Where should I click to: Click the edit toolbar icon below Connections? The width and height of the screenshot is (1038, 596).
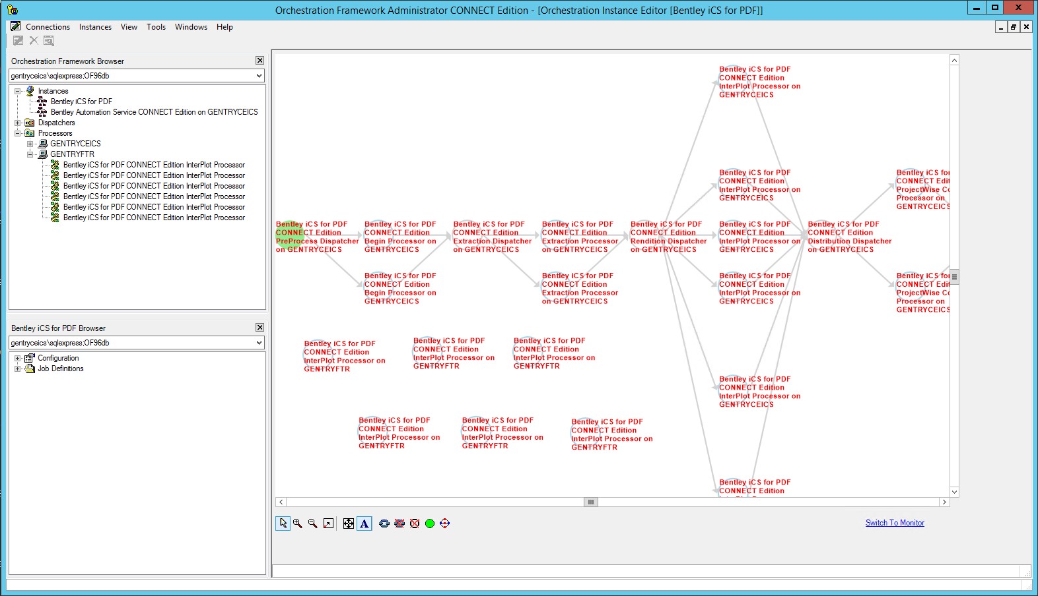[18, 41]
